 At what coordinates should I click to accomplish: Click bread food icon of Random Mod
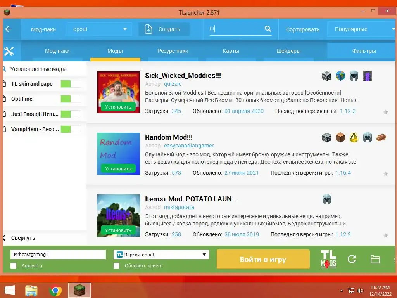[381, 138]
